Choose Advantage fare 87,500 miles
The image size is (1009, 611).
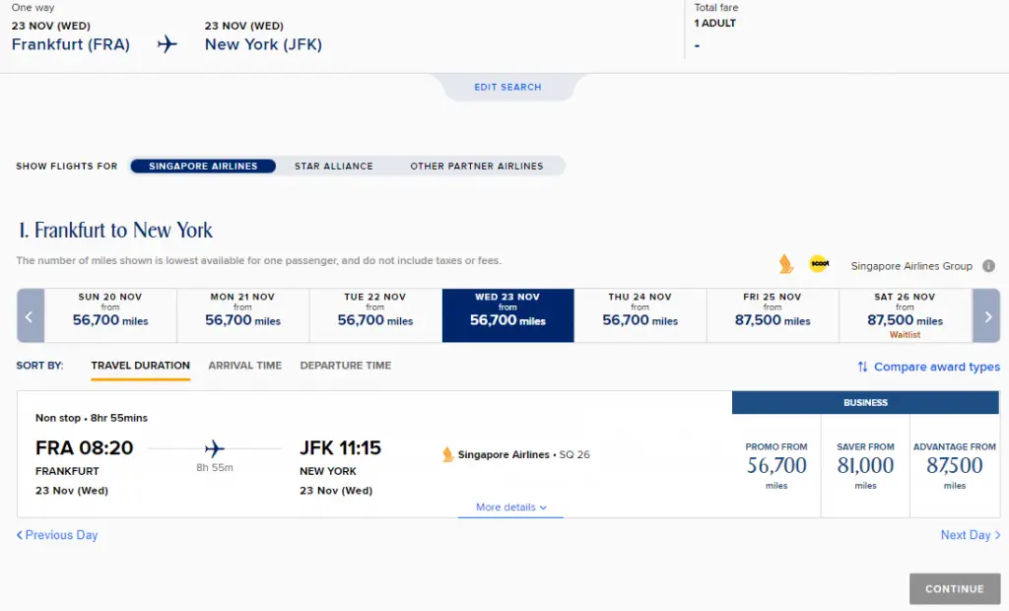click(x=954, y=465)
